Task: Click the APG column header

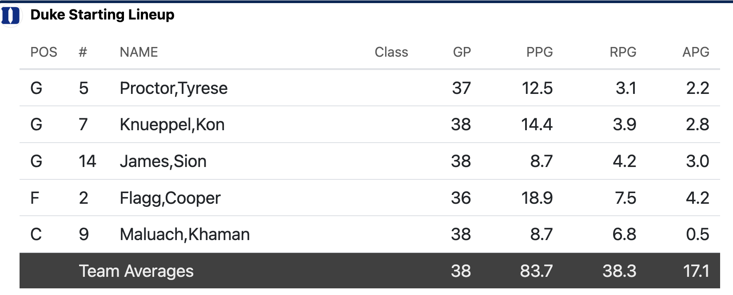Action: (695, 52)
